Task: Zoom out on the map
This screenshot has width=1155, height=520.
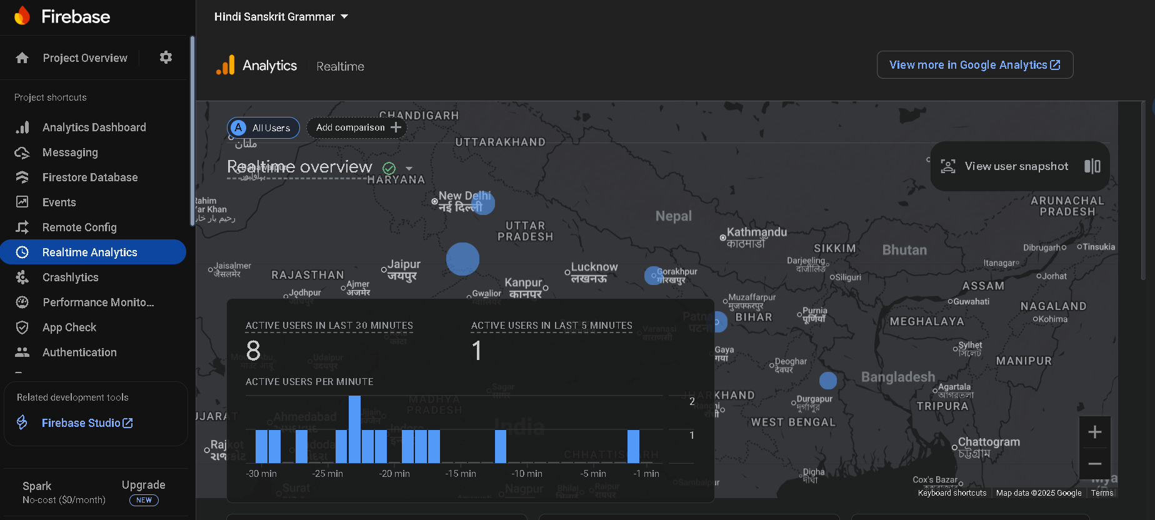Action: [x=1094, y=464]
